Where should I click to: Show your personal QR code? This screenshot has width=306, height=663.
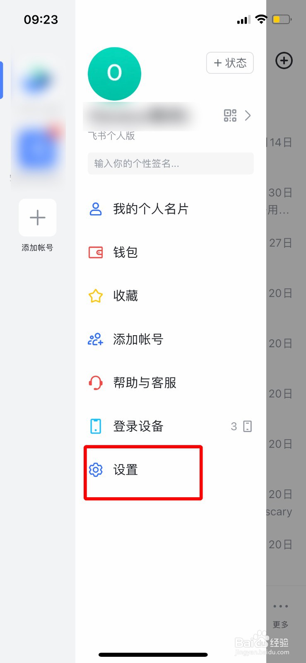(x=231, y=116)
